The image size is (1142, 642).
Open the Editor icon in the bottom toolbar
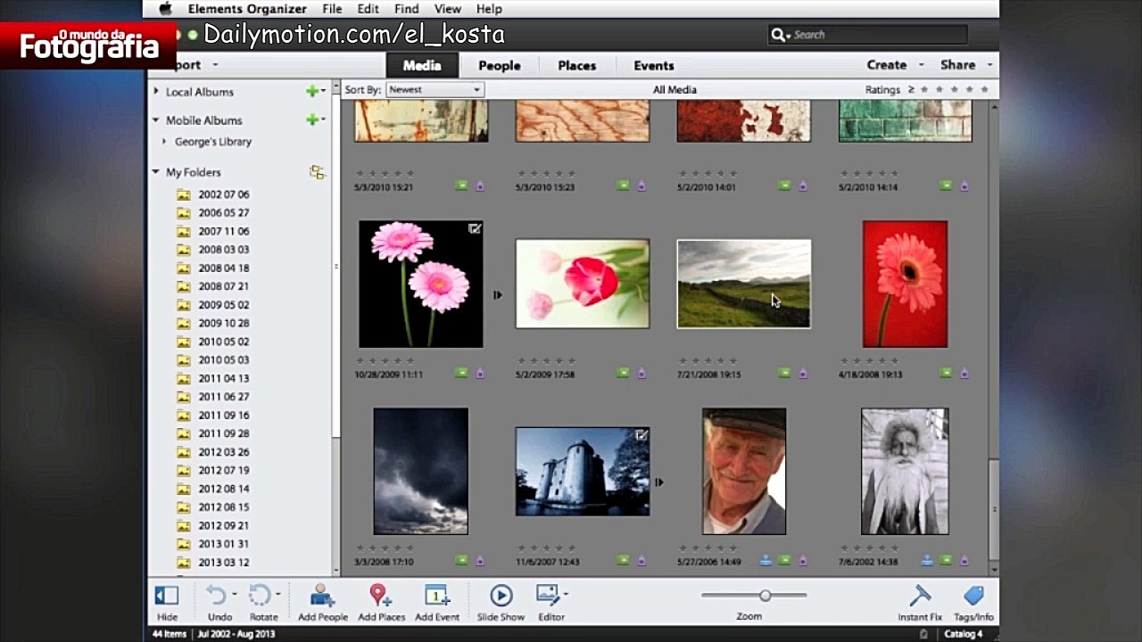point(549,595)
